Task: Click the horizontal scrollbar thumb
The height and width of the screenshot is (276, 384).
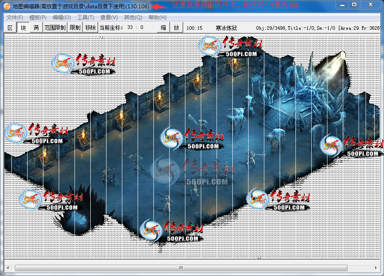Action: pos(181,268)
